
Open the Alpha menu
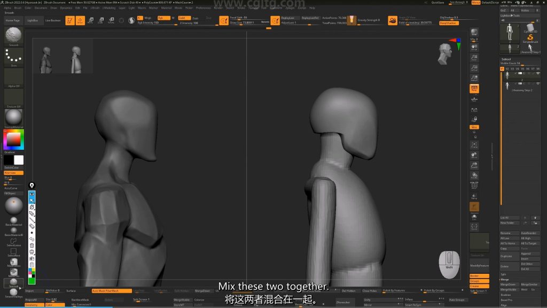pos(7,7)
